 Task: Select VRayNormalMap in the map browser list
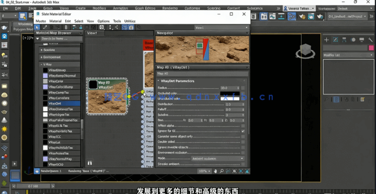(62, 159)
